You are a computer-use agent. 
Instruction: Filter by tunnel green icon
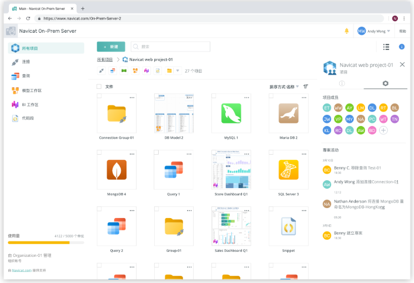(x=124, y=71)
